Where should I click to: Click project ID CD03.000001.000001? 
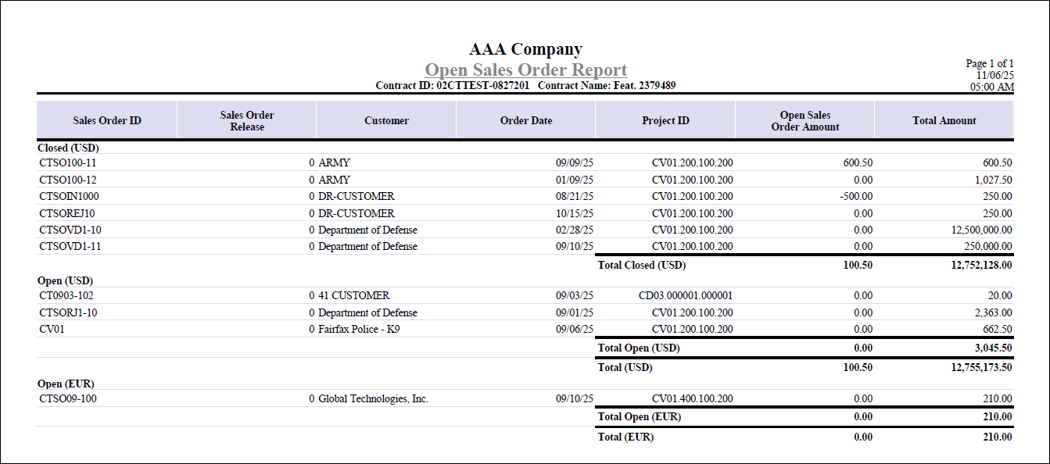coord(686,296)
